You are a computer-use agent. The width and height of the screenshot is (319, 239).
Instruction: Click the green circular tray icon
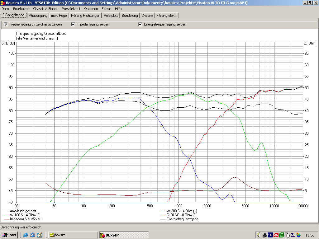tap(282, 235)
